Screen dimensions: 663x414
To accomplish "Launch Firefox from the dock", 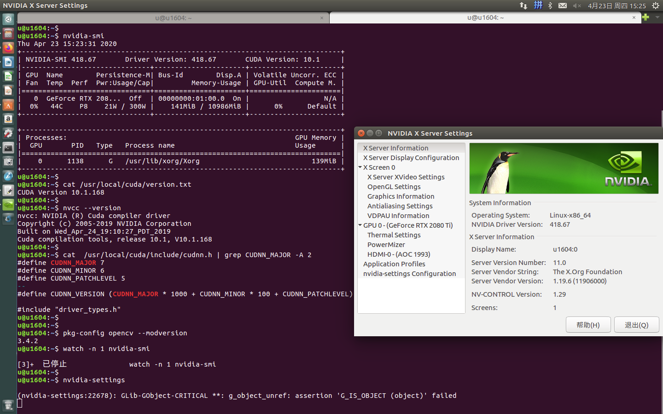I will 8,47.
